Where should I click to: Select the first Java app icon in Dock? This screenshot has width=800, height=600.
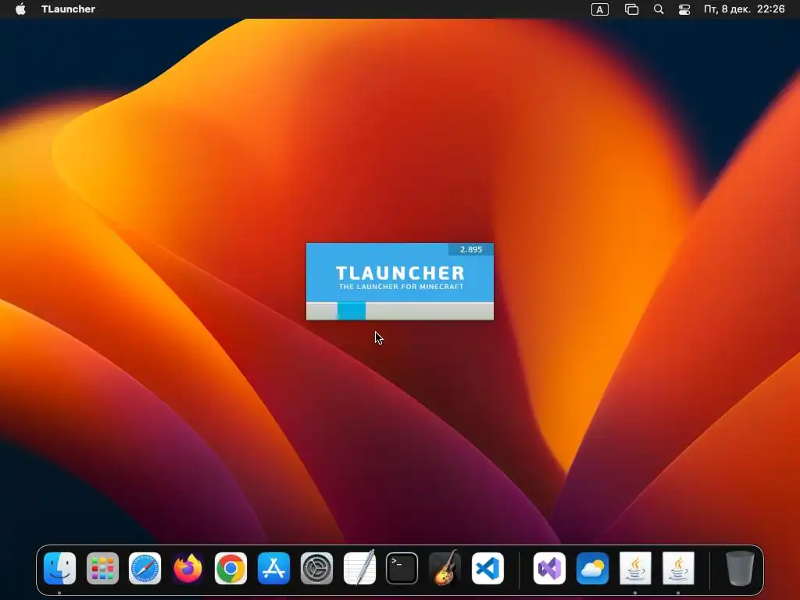point(635,569)
